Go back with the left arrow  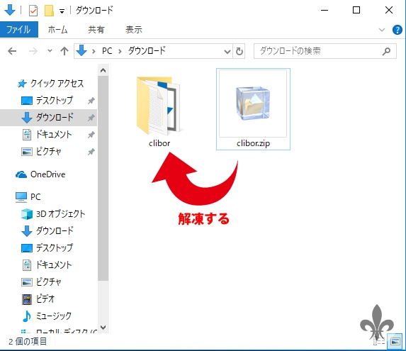pyautogui.click(x=12, y=51)
